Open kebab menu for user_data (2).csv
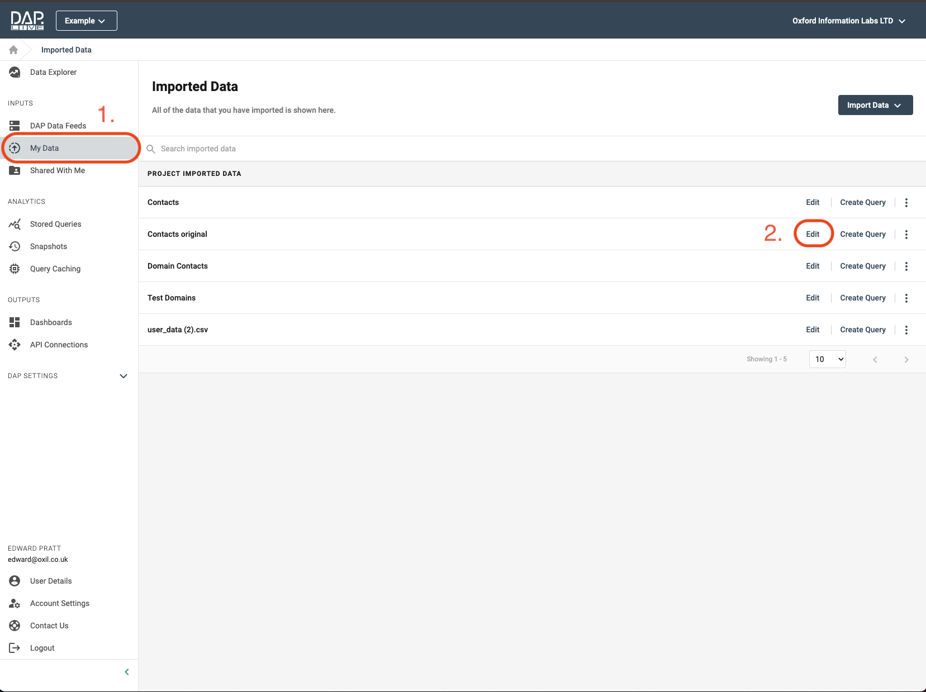 point(906,330)
